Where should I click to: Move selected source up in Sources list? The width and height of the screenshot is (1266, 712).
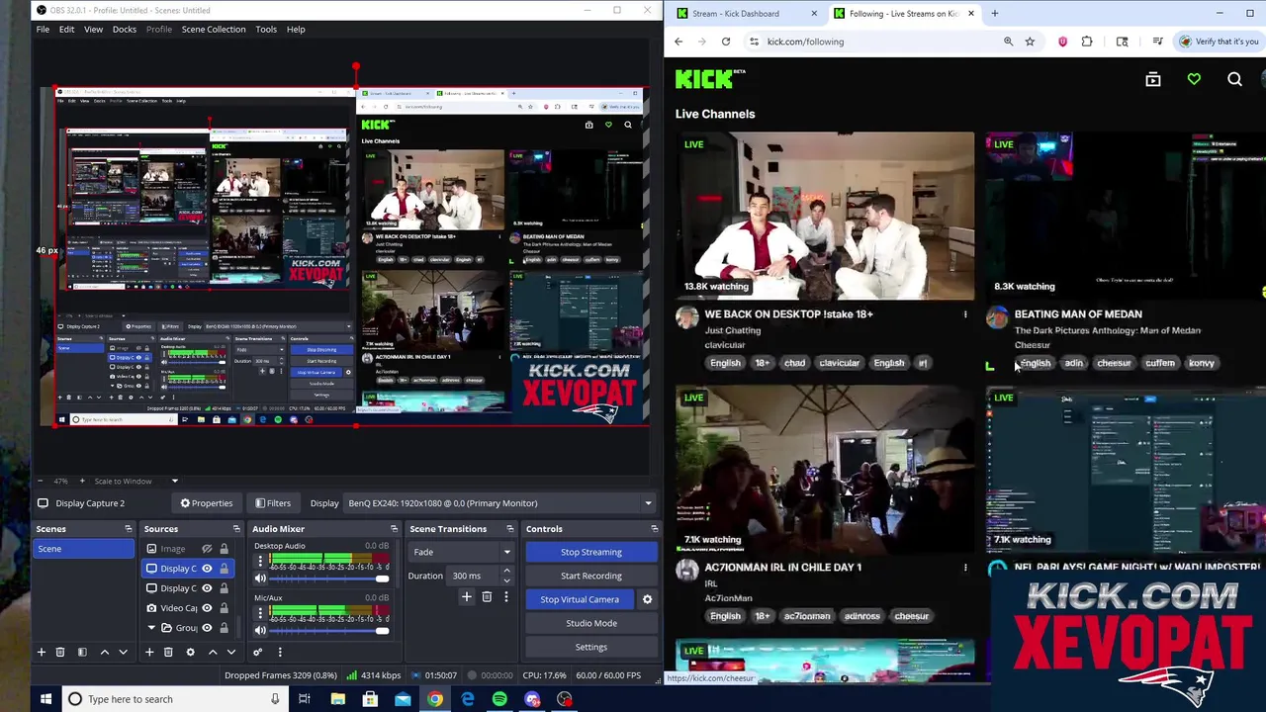click(213, 652)
